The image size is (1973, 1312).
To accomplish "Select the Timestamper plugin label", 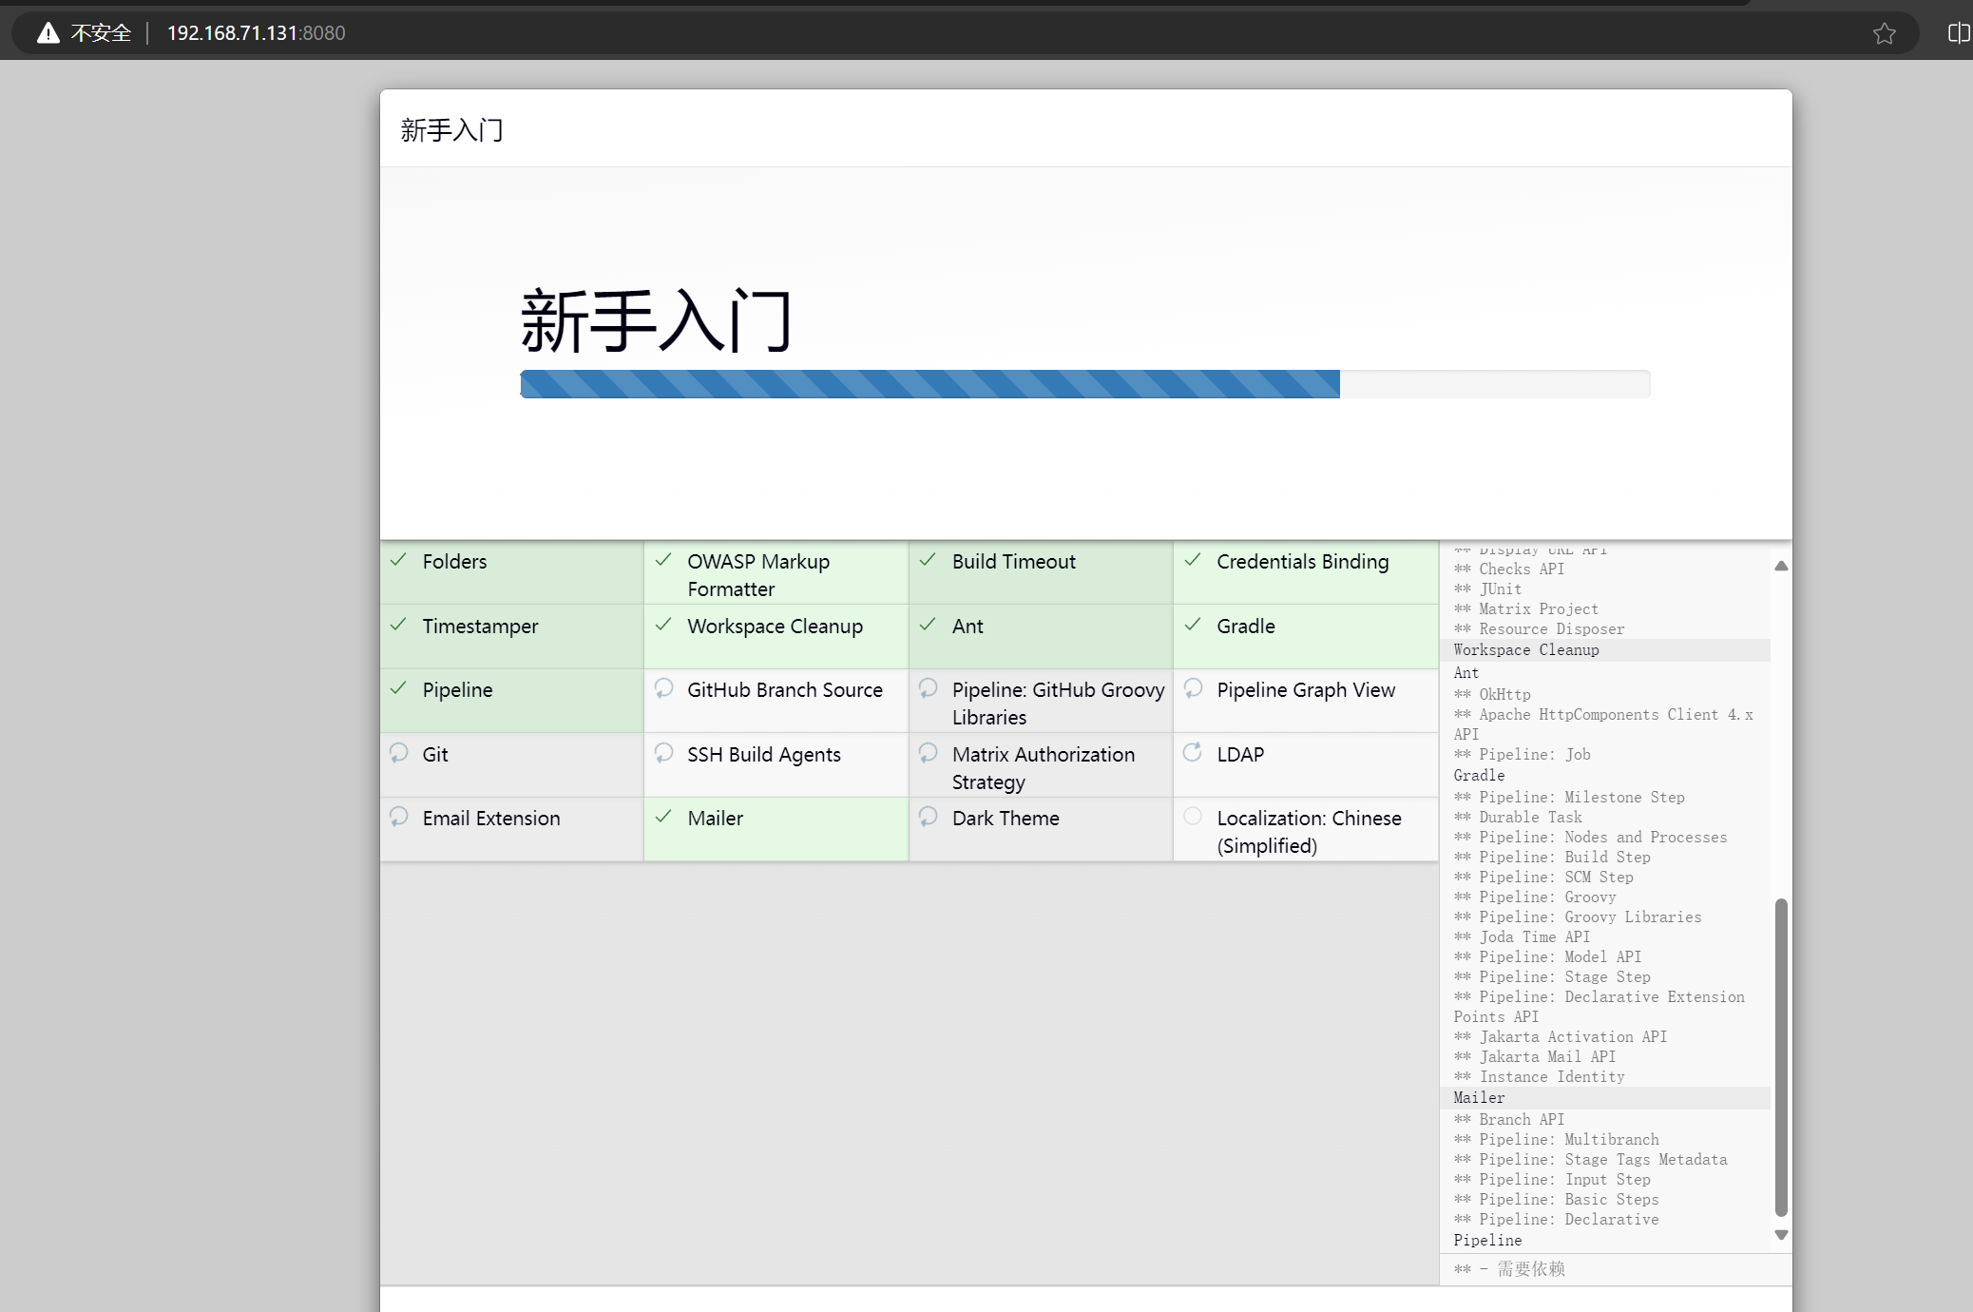I will pyautogui.click(x=480, y=627).
